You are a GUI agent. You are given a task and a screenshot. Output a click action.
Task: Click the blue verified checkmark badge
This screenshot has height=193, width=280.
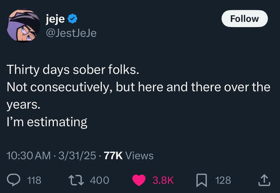coord(72,18)
